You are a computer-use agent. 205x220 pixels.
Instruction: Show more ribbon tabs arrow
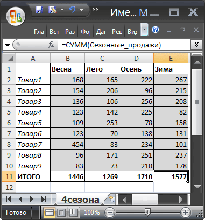coord(144,29)
